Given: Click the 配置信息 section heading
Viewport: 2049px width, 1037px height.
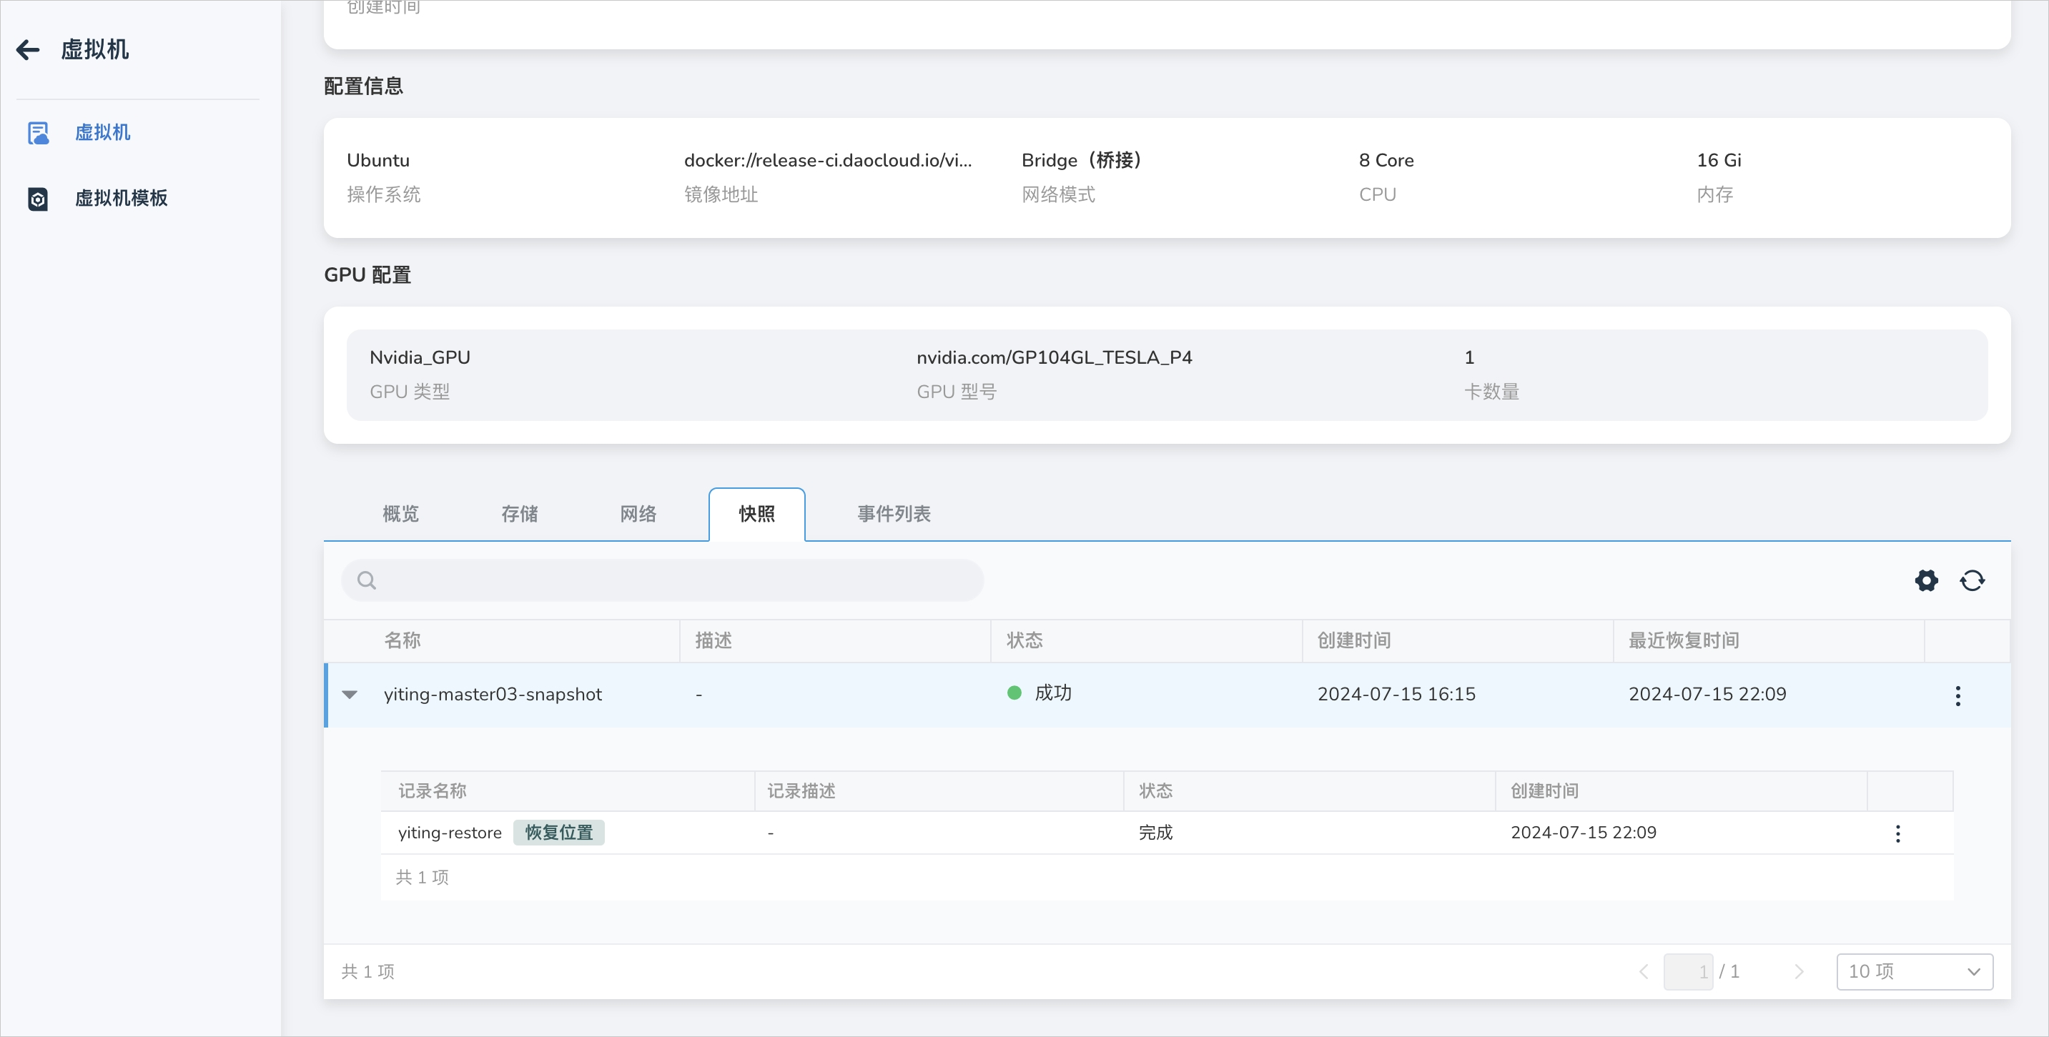Looking at the screenshot, I should [x=362, y=86].
